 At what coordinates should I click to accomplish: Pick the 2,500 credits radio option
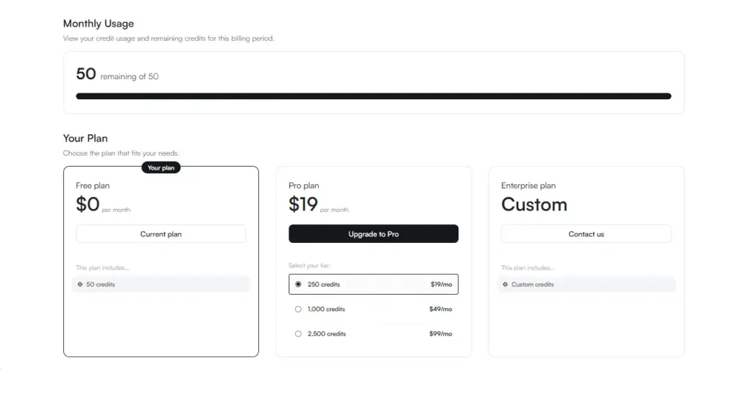coord(298,333)
